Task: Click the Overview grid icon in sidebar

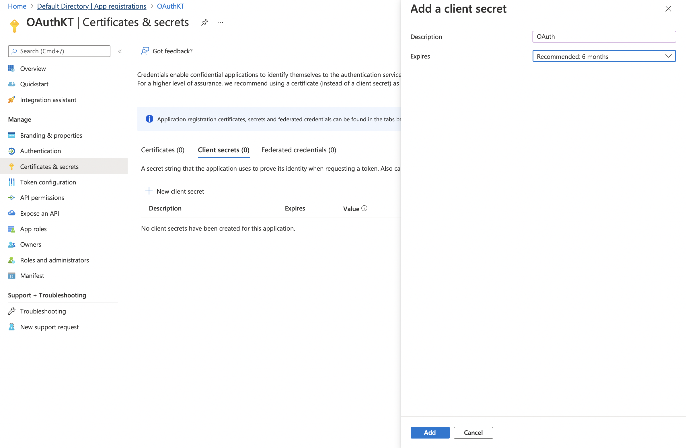Action: [x=11, y=68]
